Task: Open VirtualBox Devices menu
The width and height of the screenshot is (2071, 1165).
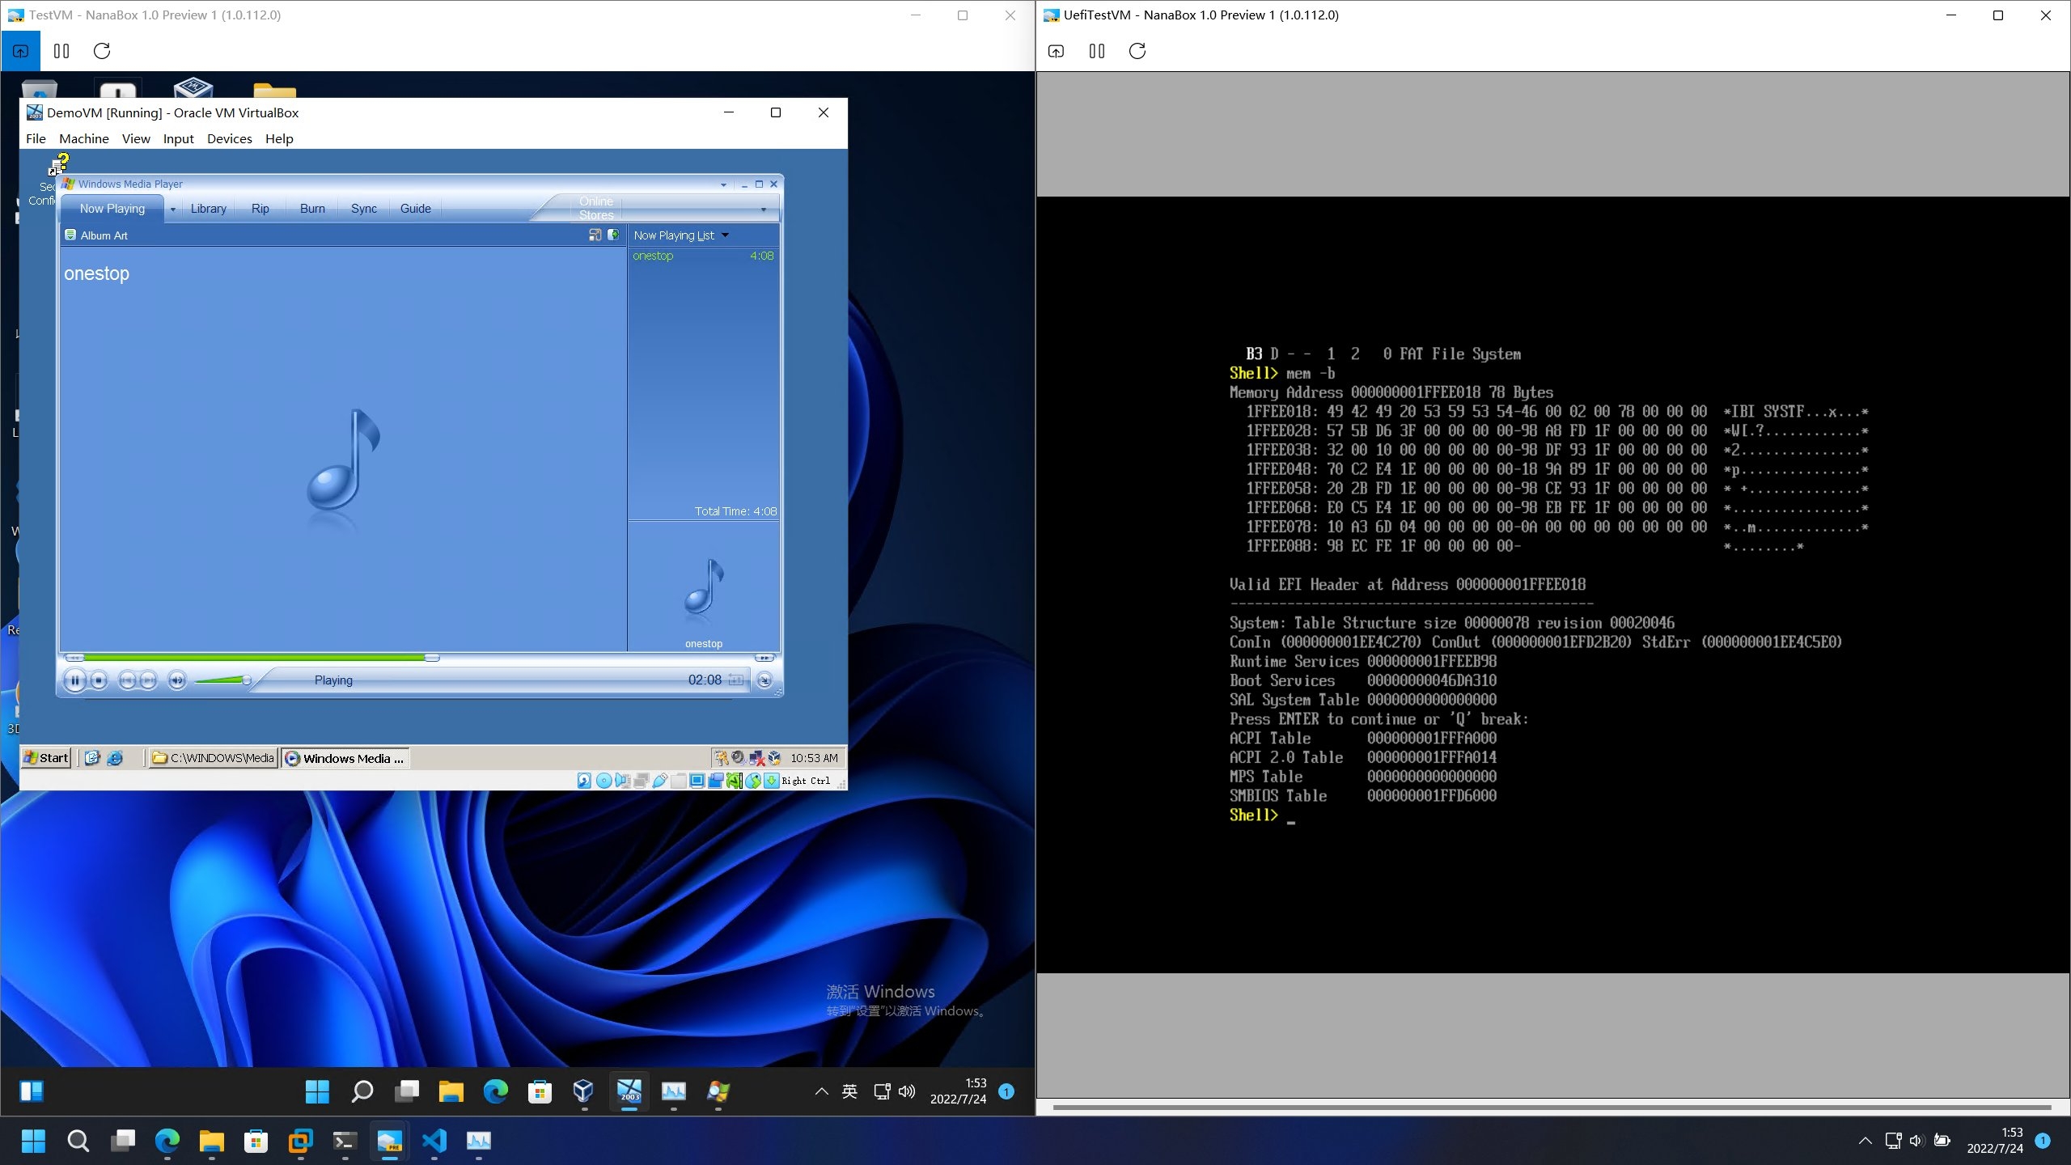Action: 229,138
